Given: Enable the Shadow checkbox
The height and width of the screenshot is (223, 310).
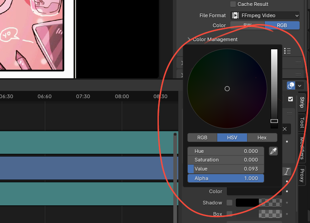Looking at the screenshot, I should [229, 203].
